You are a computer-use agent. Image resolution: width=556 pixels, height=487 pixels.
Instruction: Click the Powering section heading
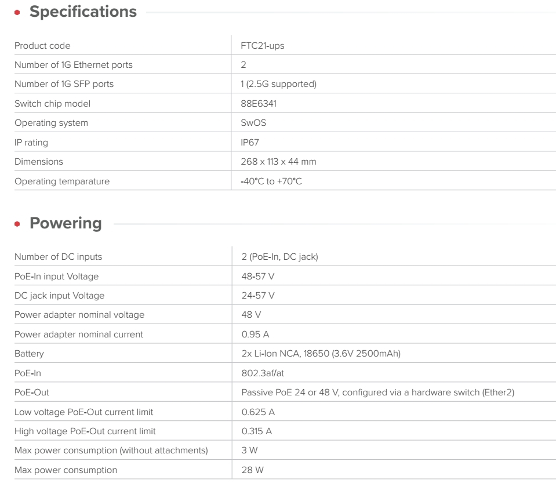65,223
